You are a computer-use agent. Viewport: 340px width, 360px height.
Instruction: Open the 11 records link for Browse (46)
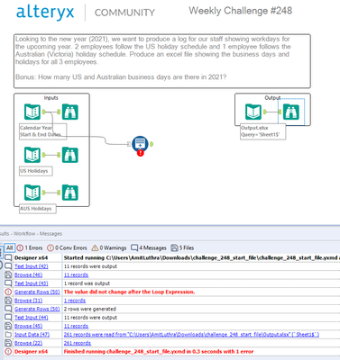tap(76, 274)
